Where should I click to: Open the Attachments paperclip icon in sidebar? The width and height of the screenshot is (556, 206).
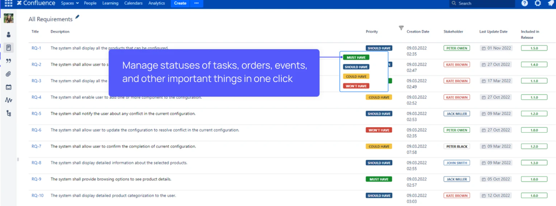click(x=8, y=74)
